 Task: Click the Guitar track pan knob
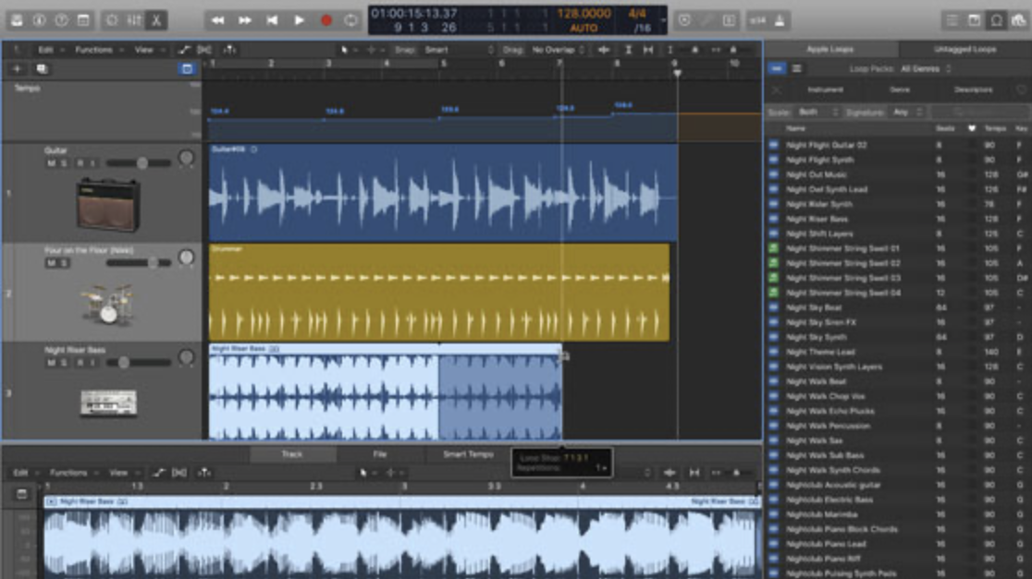tap(186, 158)
